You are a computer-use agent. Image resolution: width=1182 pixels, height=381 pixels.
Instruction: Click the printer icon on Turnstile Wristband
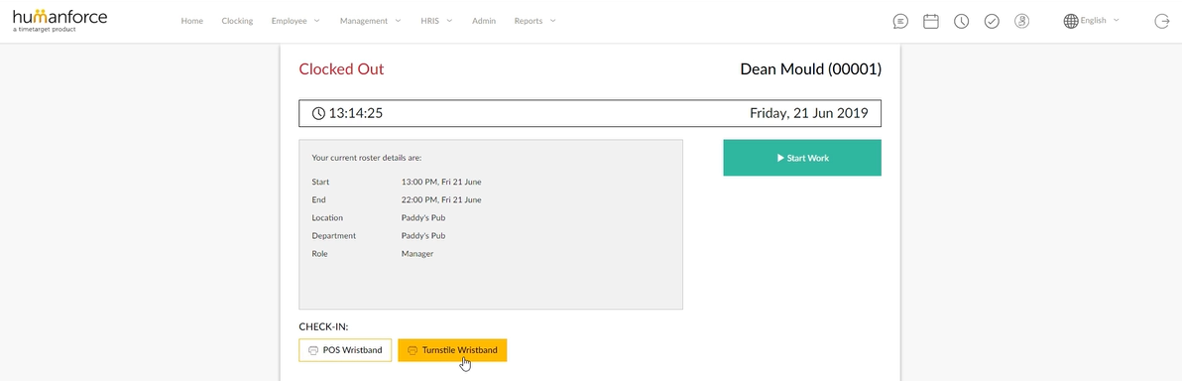(x=413, y=350)
